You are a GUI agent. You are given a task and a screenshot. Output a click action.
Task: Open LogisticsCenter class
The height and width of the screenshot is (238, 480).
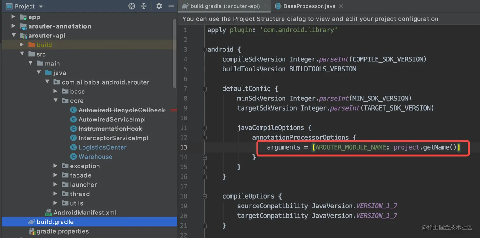coord(103,147)
